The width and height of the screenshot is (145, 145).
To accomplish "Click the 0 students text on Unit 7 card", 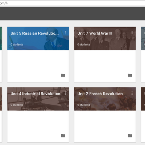I will point(84,45).
